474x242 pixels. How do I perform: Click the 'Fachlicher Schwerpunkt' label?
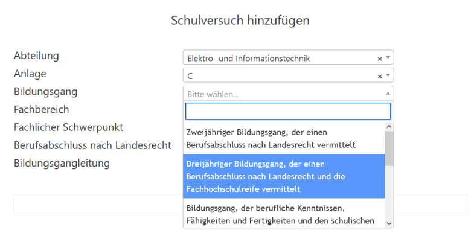[68, 127]
